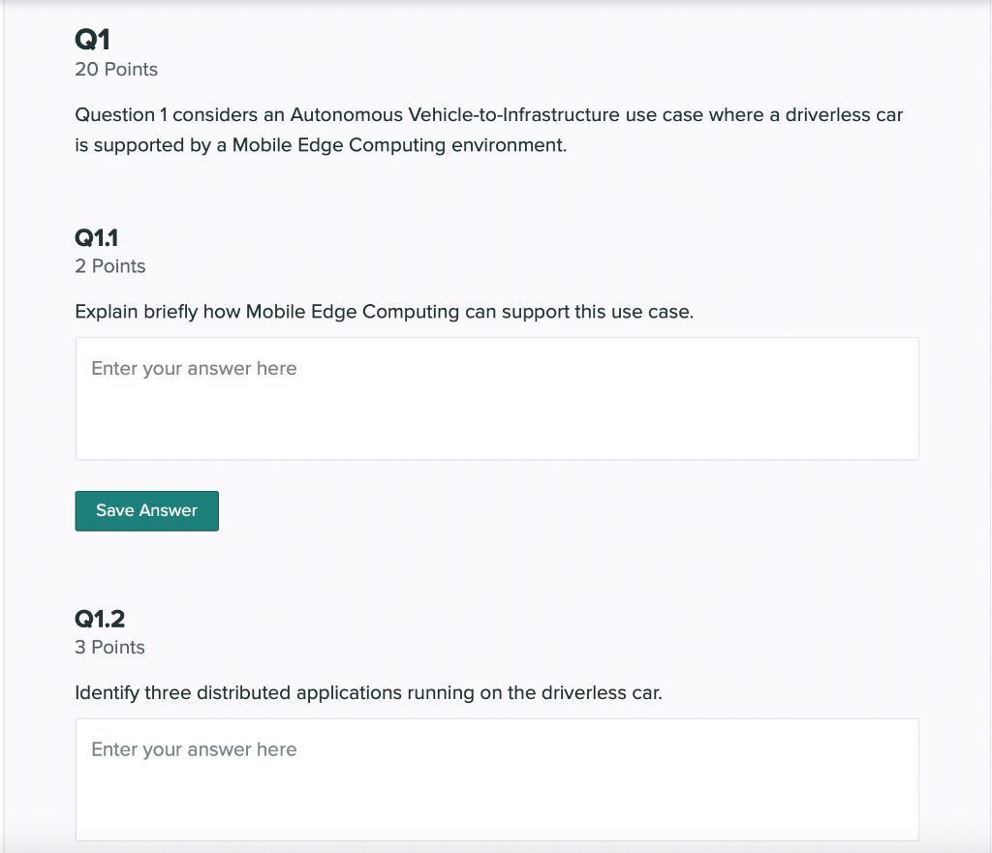Click the '2 Points' label
Image resolution: width=992 pixels, height=853 pixels.
[110, 266]
